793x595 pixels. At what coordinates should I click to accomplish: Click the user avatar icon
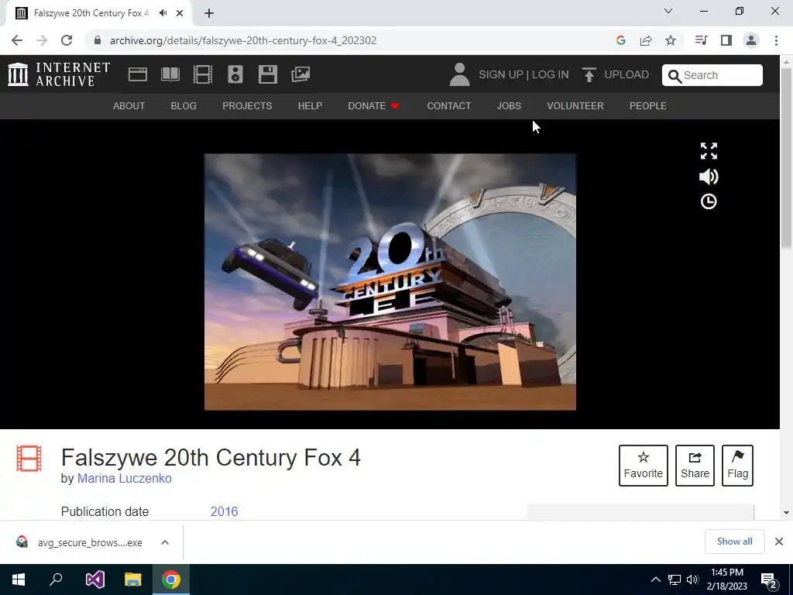[459, 74]
